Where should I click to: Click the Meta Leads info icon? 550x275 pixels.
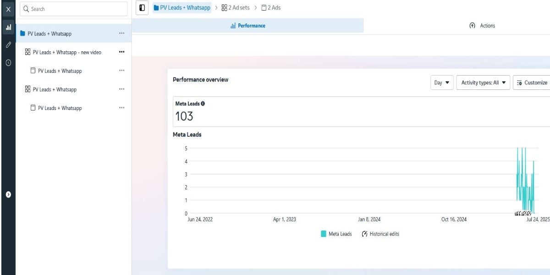point(203,104)
